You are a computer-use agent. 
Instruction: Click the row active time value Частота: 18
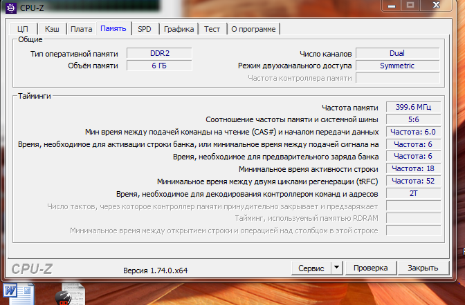click(x=413, y=168)
